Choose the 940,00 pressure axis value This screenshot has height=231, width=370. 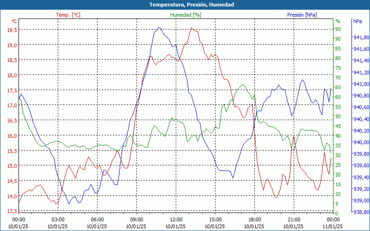361,142
